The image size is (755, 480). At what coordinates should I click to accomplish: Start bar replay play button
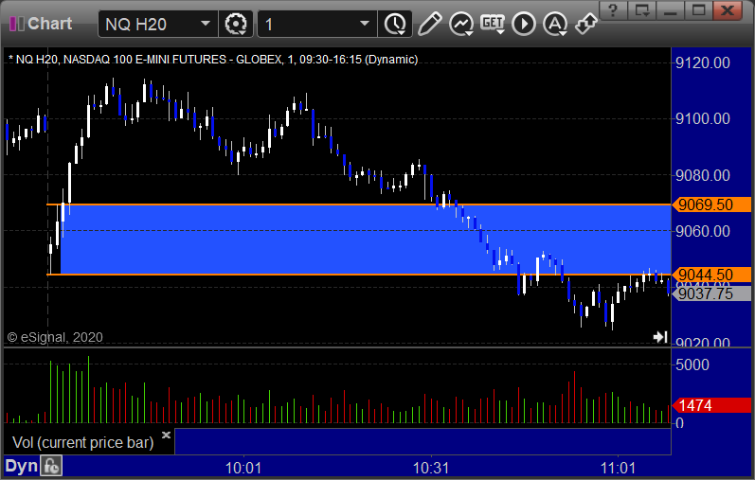point(524,24)
